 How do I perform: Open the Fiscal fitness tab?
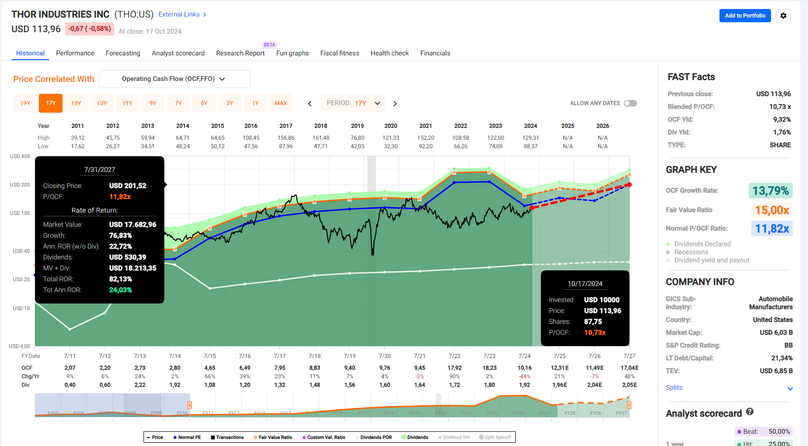coord(340,53)
